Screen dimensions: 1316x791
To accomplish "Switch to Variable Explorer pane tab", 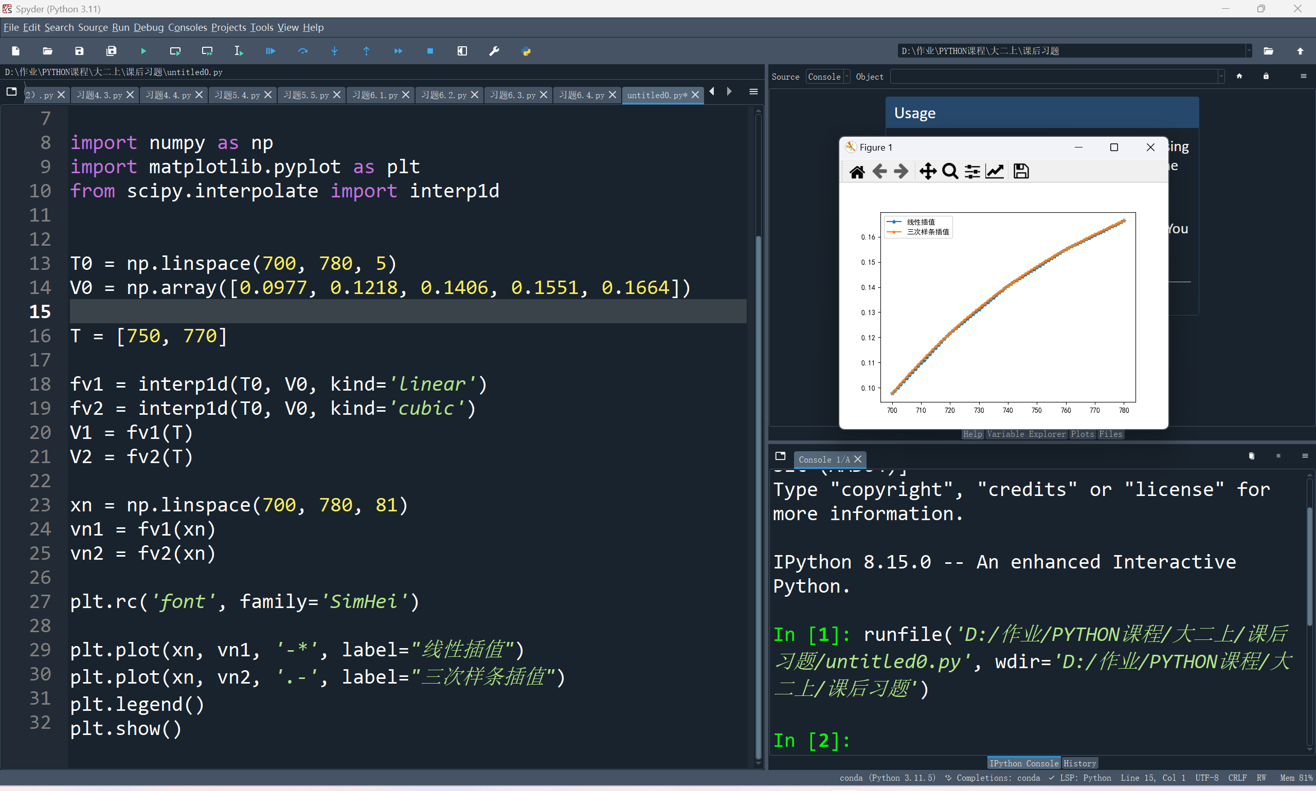I will pos(1025,434).
